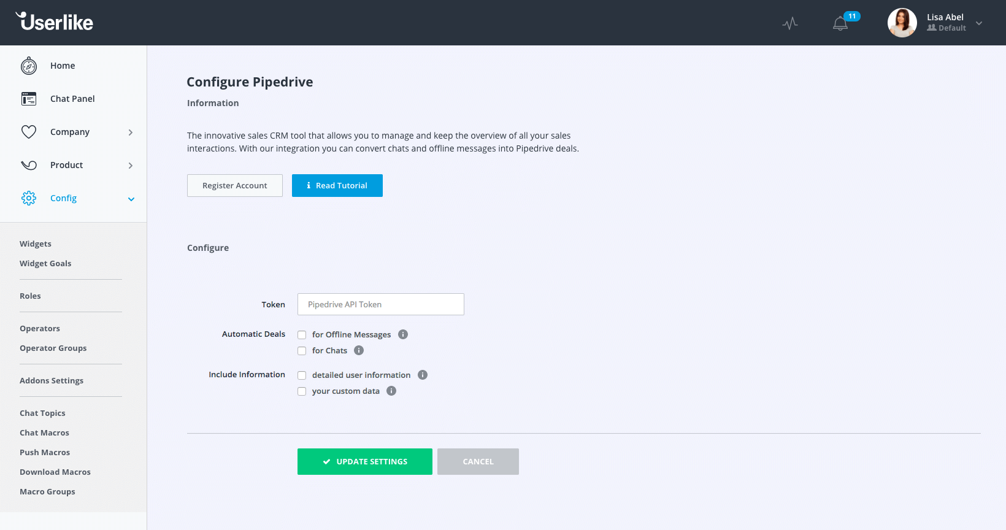Viewport: 1006px width, 530px height.
Task: Click Lisa Abel's profile avatar
Action: (x=902, y=23)
